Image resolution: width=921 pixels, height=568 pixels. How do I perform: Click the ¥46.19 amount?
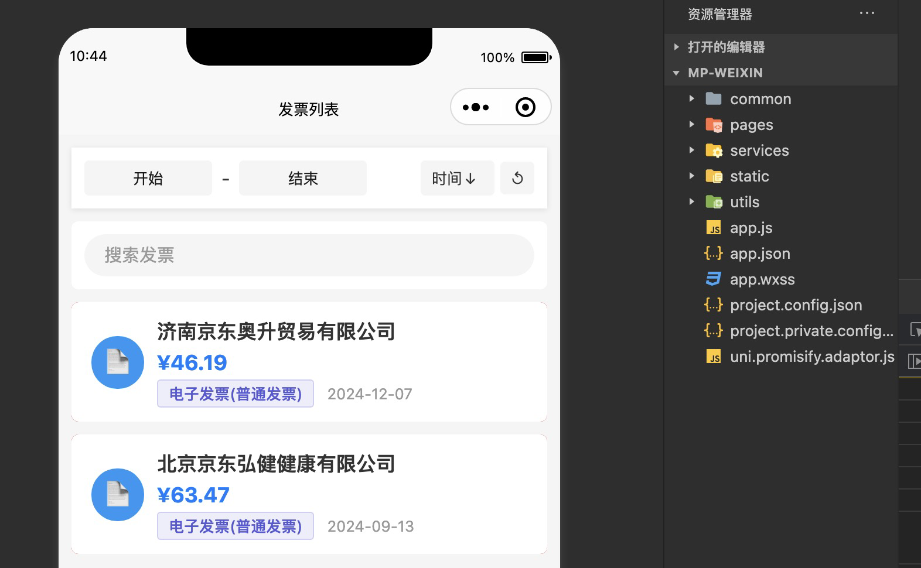coord(192,363)
